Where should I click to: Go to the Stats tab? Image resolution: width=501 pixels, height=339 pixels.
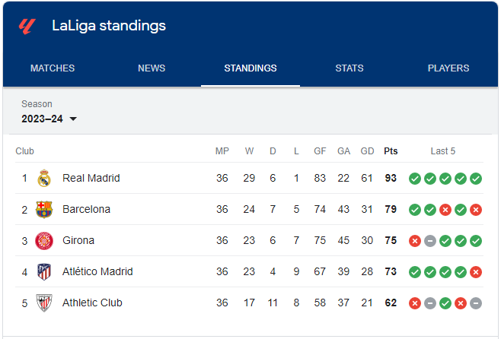coord(349,68)
